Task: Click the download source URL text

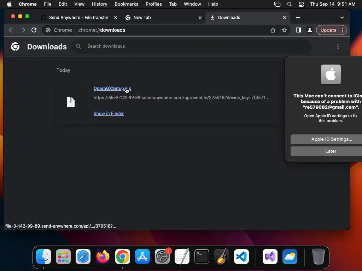Action: click(181, 98)
